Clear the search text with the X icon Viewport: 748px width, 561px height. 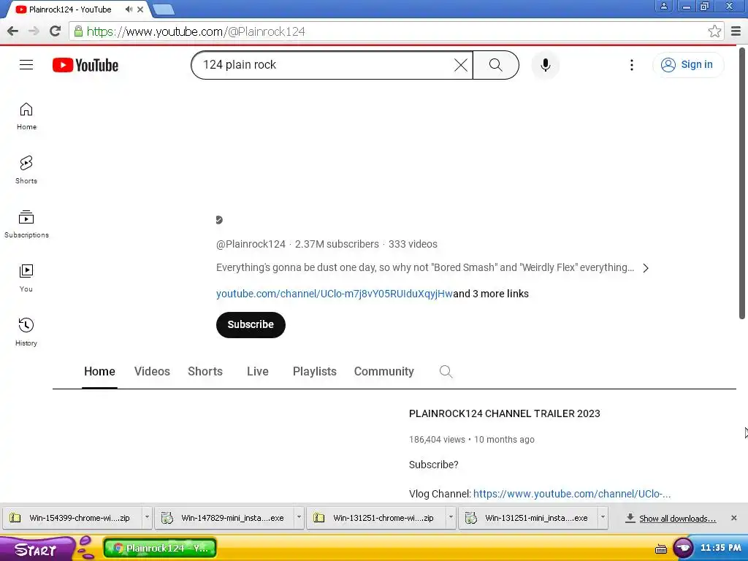[x=461, y=65]
